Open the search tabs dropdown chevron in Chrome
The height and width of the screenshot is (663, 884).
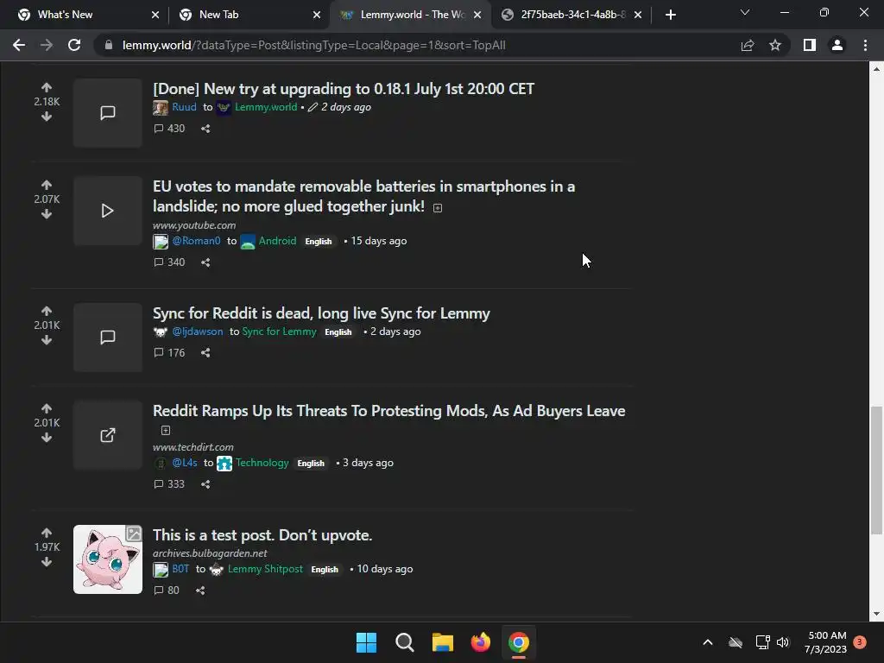pos(745,13)
